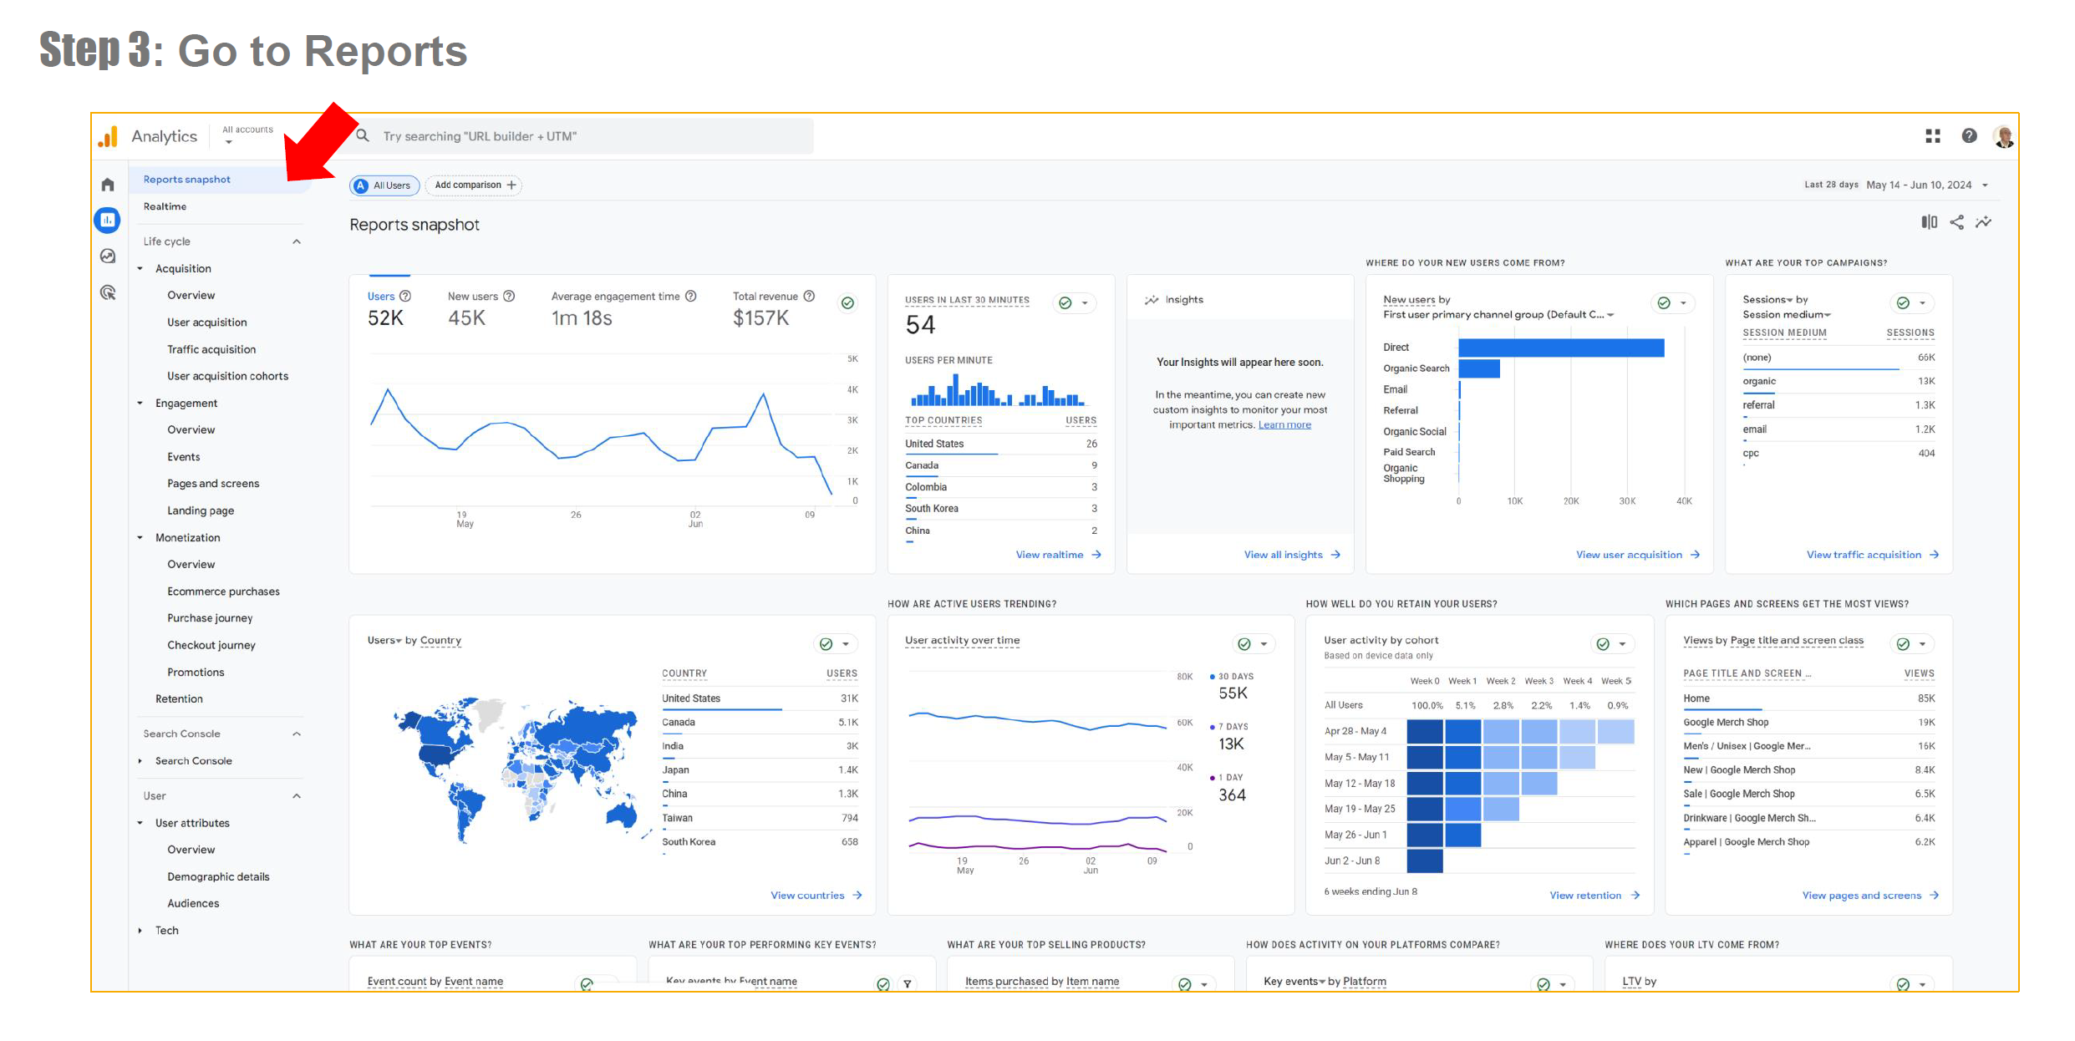The height and width of the screenshot is (1041, 2075).
Task: Open the Google apps grid icon
Action: pos(1932,136)
